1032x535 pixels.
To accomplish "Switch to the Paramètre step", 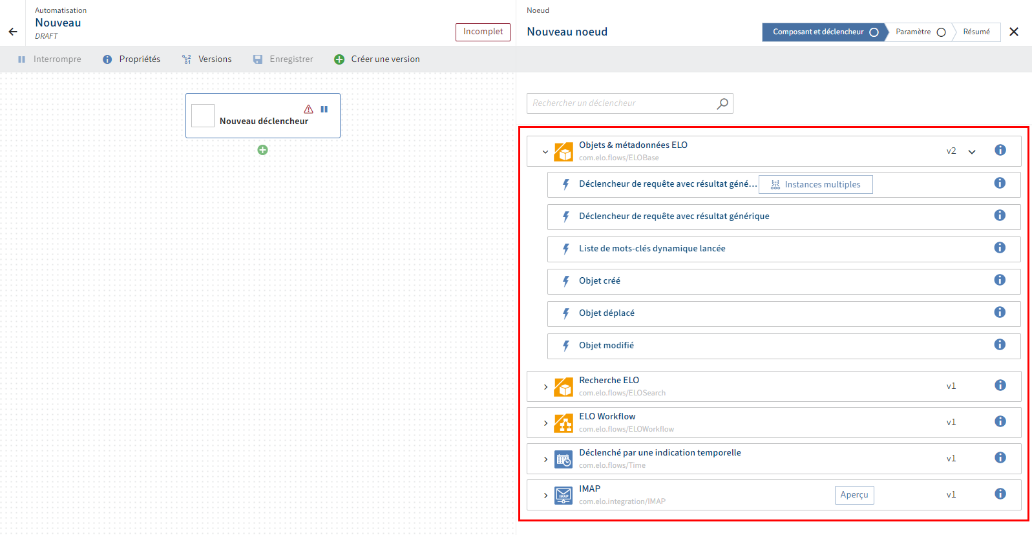I will pyautogui.click(x=920, y=32).
